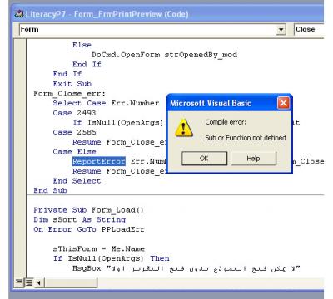Click the 'Dim sSort As String' line
This screenshot has height=299, width=333.
(80, 220)
